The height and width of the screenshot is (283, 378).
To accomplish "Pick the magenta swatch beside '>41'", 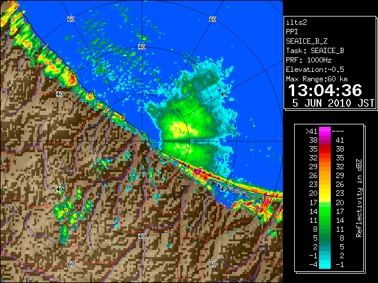I will click(x=325, y=131).
